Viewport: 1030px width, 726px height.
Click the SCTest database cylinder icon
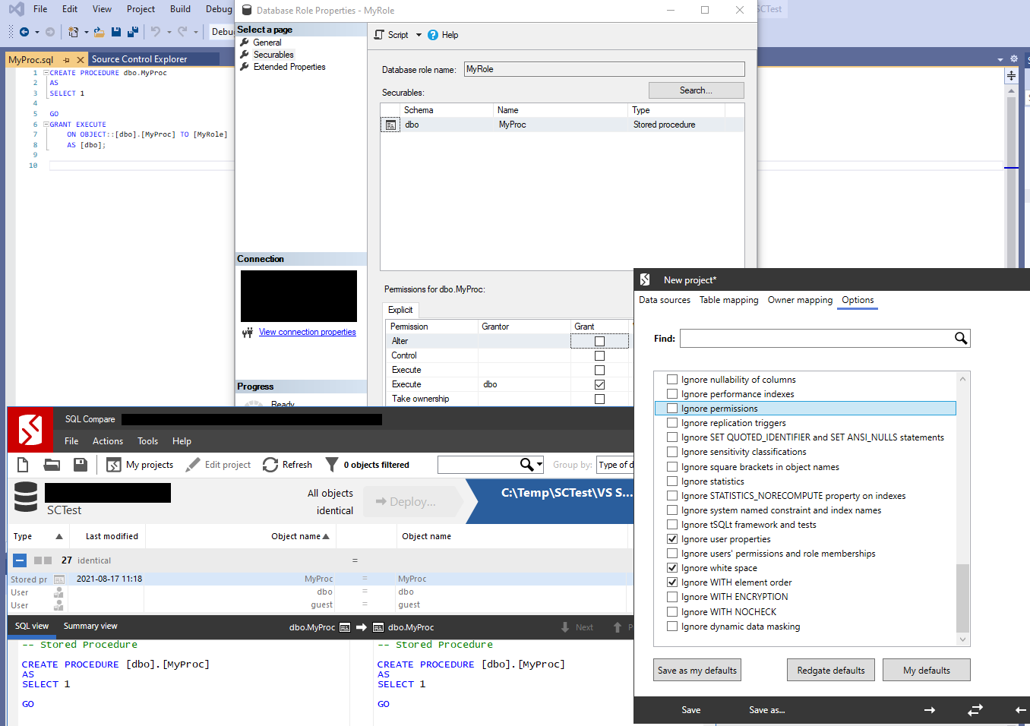point(26,497)
